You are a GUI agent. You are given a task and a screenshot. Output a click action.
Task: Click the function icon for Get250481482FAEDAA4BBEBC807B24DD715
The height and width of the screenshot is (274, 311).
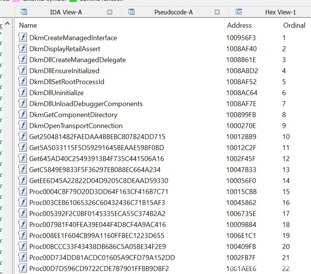[23, 137]
